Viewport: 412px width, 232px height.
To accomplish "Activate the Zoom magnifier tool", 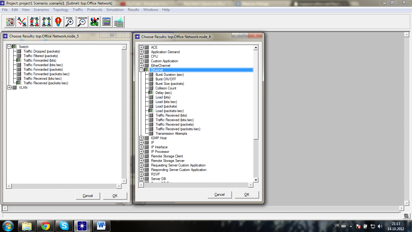I will 70,22.
